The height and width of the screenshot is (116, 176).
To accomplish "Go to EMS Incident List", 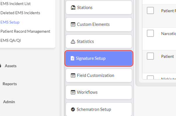I will pyautogui.click(x=15, y=4).
